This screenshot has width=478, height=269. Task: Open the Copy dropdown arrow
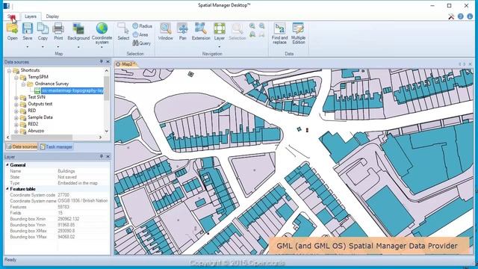point(43,47)
